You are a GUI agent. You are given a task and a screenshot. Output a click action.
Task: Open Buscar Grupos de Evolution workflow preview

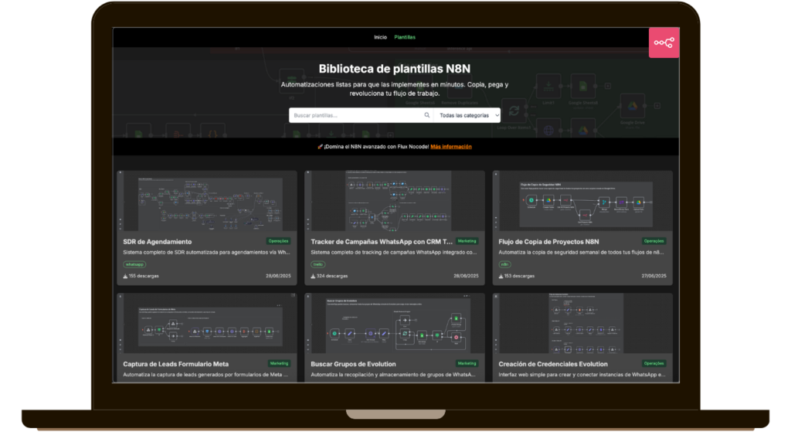(394, 325)
